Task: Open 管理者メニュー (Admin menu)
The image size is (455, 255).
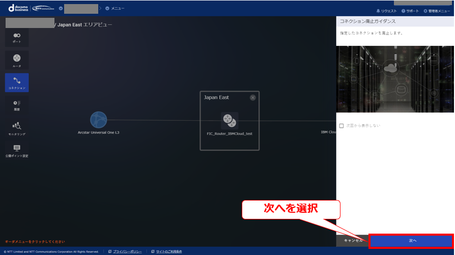Action: pos(437,11)
